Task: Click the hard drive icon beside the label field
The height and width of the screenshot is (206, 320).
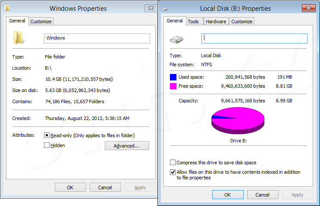Action: click(176, 40)
